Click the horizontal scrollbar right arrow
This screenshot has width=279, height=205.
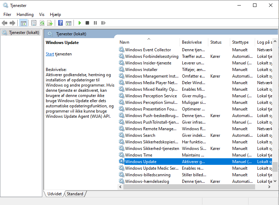269,187
